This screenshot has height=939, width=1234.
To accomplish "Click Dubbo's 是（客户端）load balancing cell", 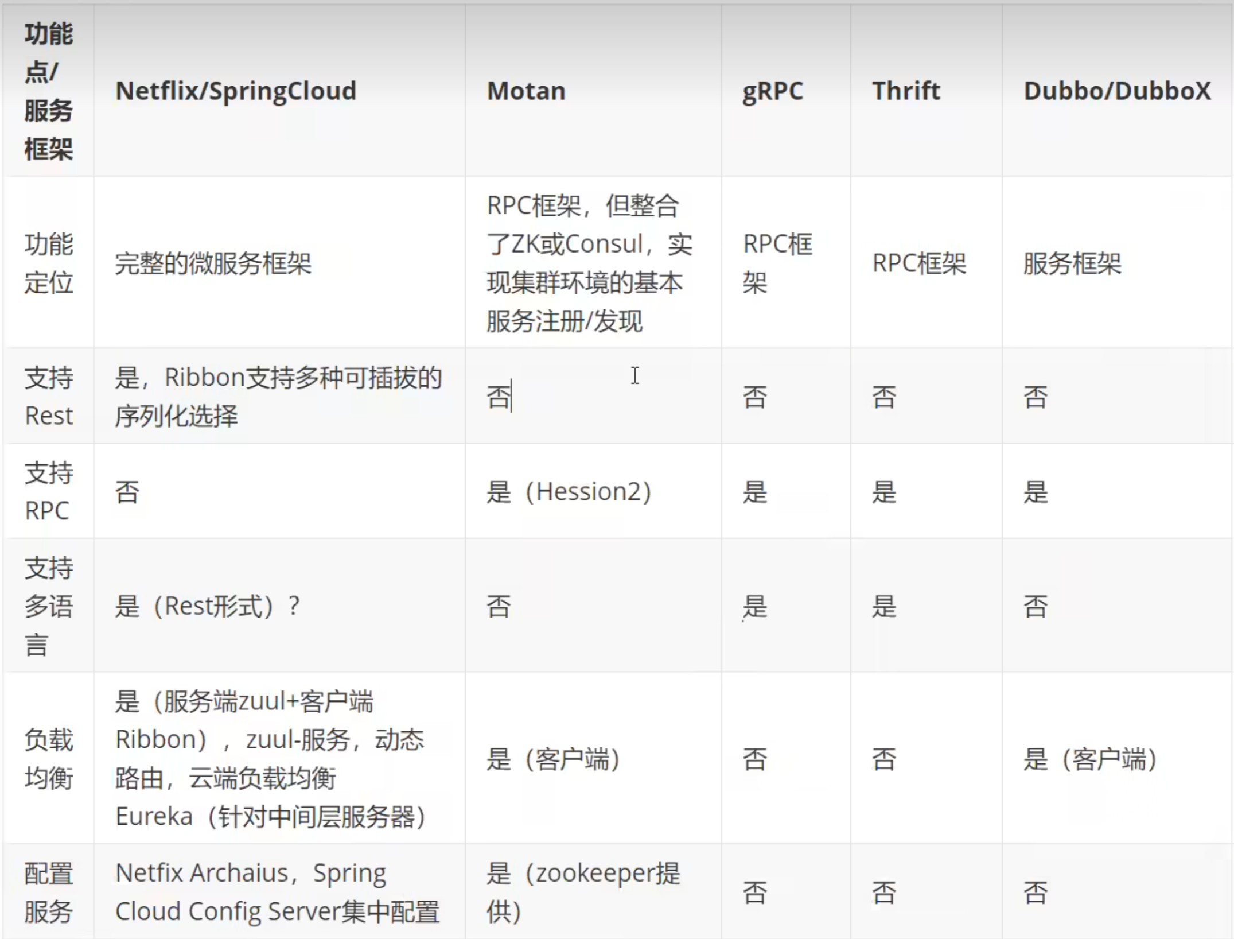I will [x=1090, y=759].
